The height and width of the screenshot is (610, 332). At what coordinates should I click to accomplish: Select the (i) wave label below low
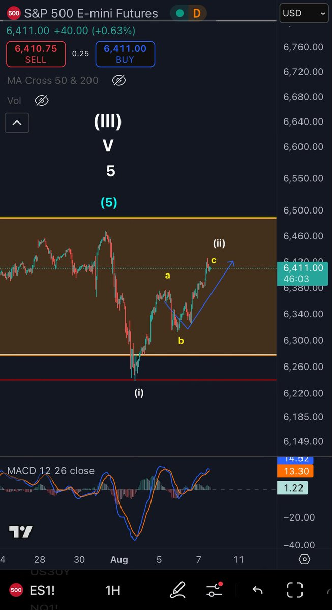point(139,393)
